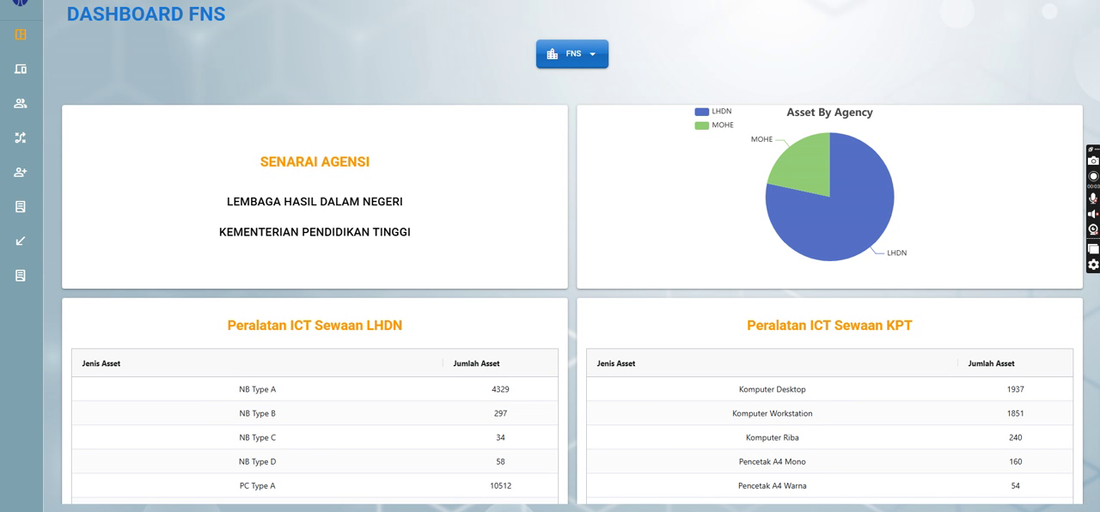Open the devices icon in sidebar
Image resolution: width=1100 pixels, height=512 pixels.
21,69
